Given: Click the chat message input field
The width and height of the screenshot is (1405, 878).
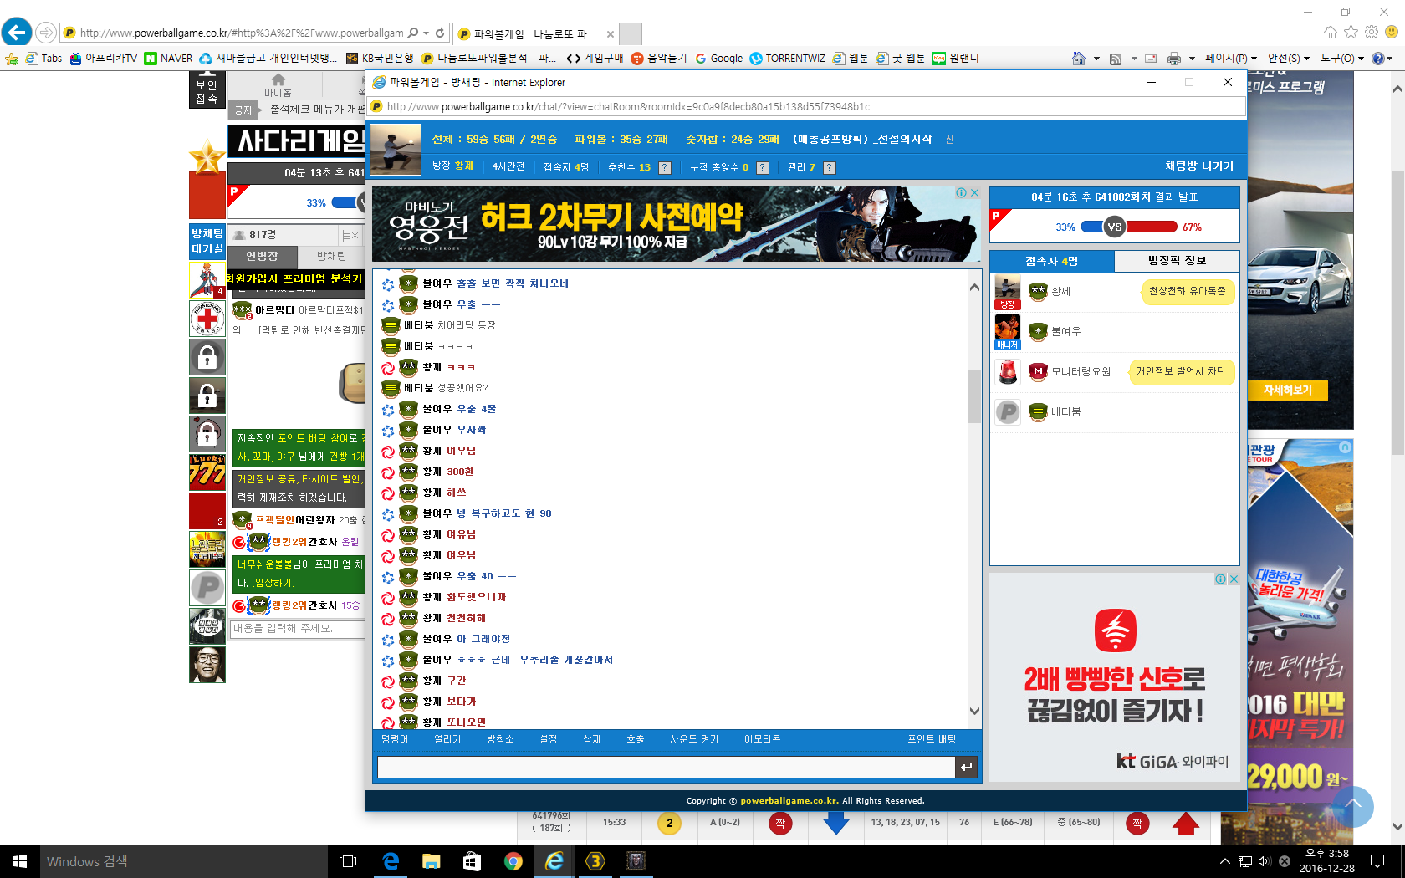Looking at the screenshot, I should point(666,768).
